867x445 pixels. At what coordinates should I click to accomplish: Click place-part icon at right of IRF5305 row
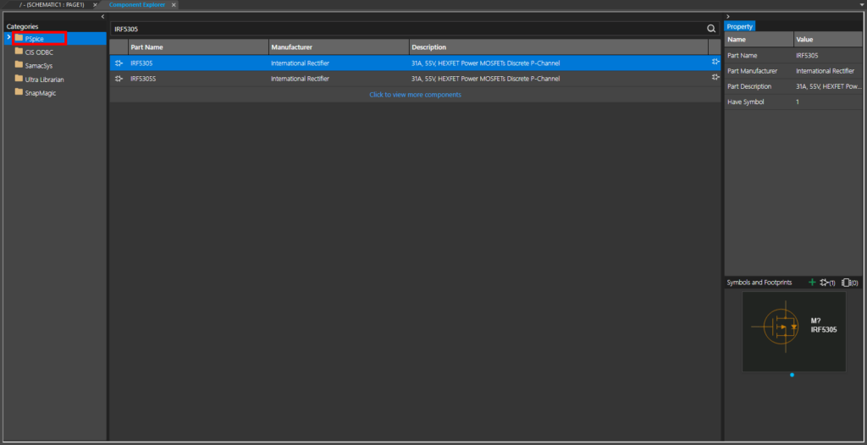tap(715, 62)
